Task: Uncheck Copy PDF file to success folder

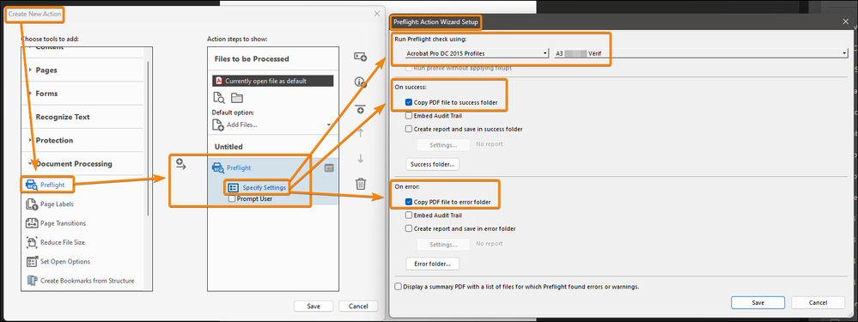Action: point(409,102)
